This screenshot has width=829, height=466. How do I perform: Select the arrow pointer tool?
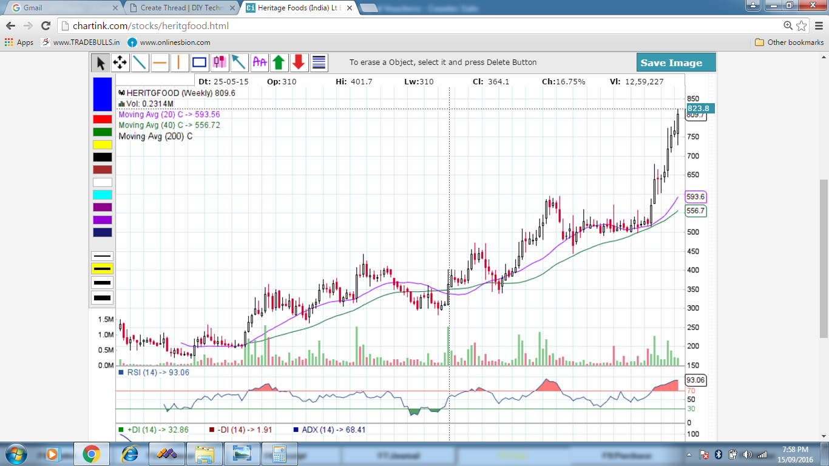click(100, 62)
